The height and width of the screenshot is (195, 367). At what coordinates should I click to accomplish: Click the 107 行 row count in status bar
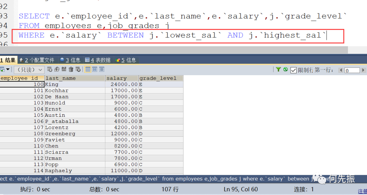coord(170,189)
